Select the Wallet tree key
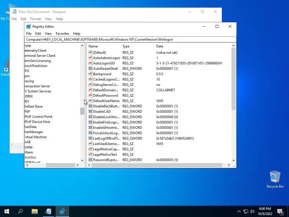This screenshot has height=217, width=289. click(x=29, y=147)
